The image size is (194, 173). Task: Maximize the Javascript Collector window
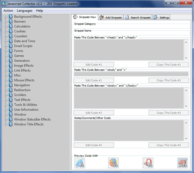point(176,2)
